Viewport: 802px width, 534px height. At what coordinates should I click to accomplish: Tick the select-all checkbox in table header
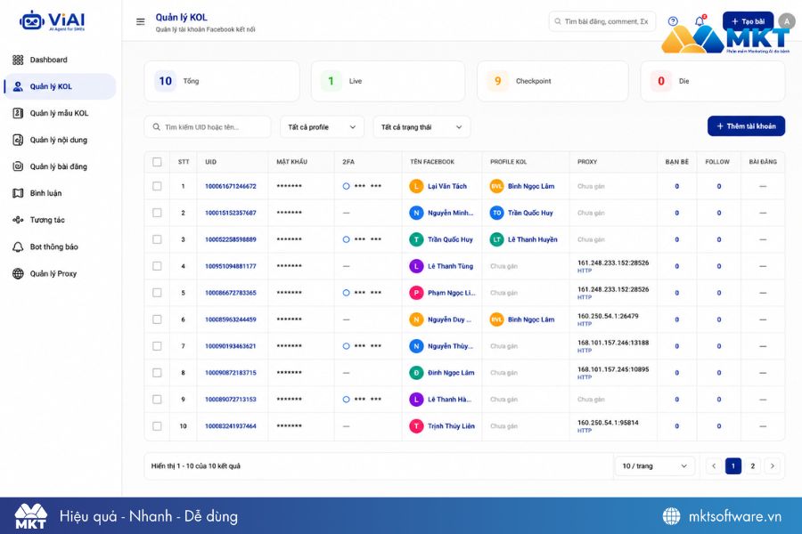tap(157, 162)
